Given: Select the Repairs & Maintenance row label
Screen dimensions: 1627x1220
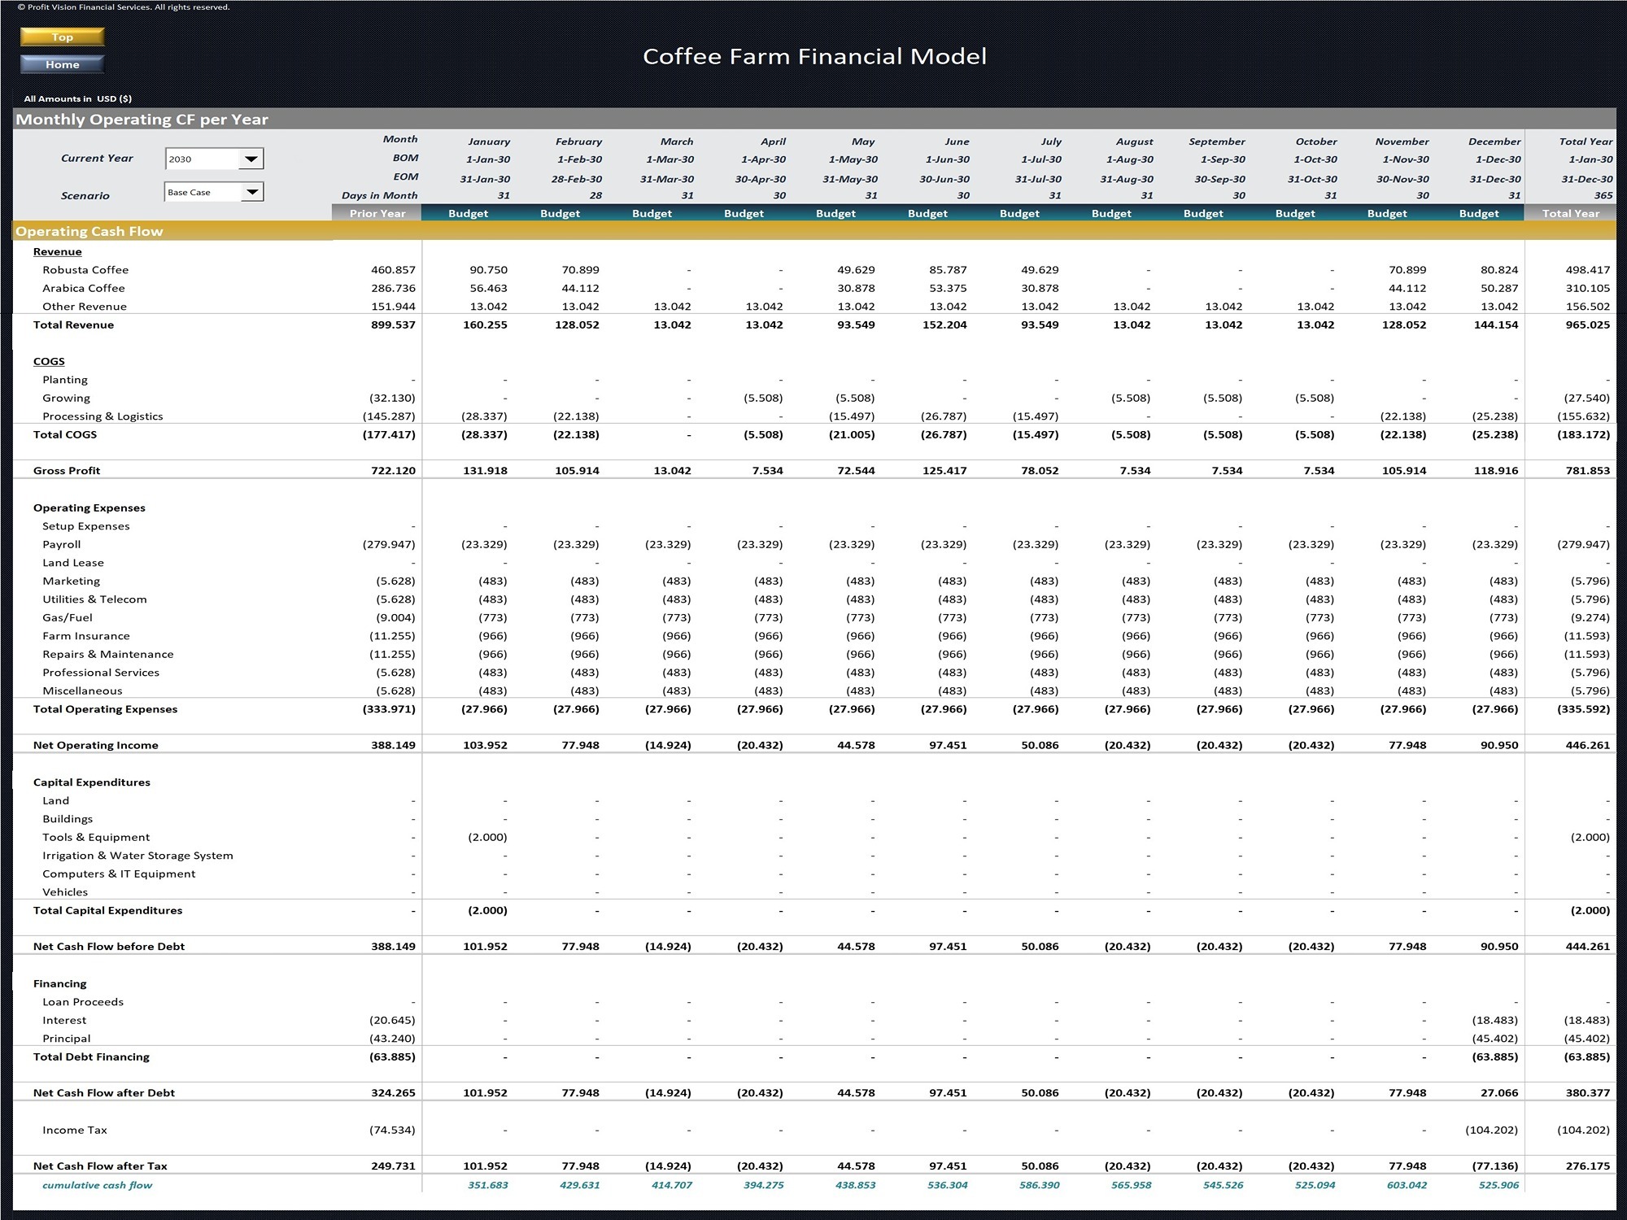Looking at the screenshot, I should click(x=108, y=654).
